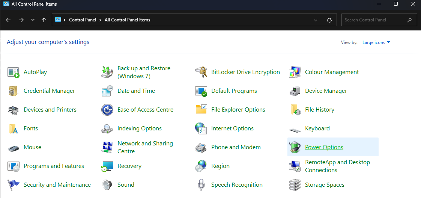Select the Ease of Access Centre icon

tap(107, 110)
